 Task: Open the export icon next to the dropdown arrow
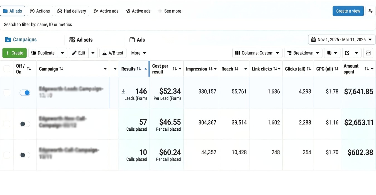coord(346,53)
